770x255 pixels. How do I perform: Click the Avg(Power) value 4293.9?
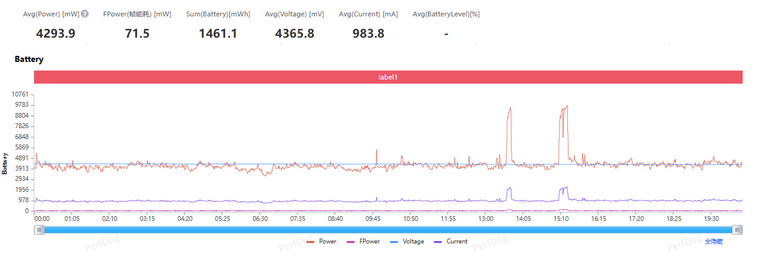tap(56, 34)
